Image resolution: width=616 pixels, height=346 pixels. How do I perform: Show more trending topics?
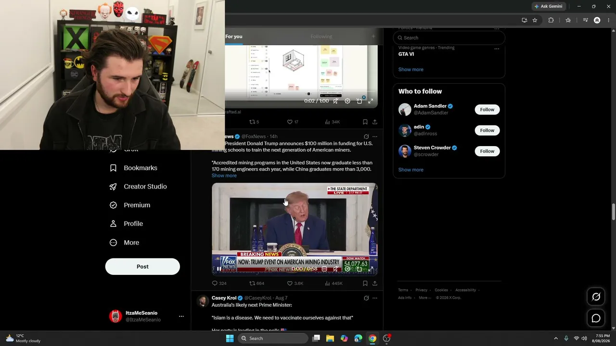coord(411,69)
